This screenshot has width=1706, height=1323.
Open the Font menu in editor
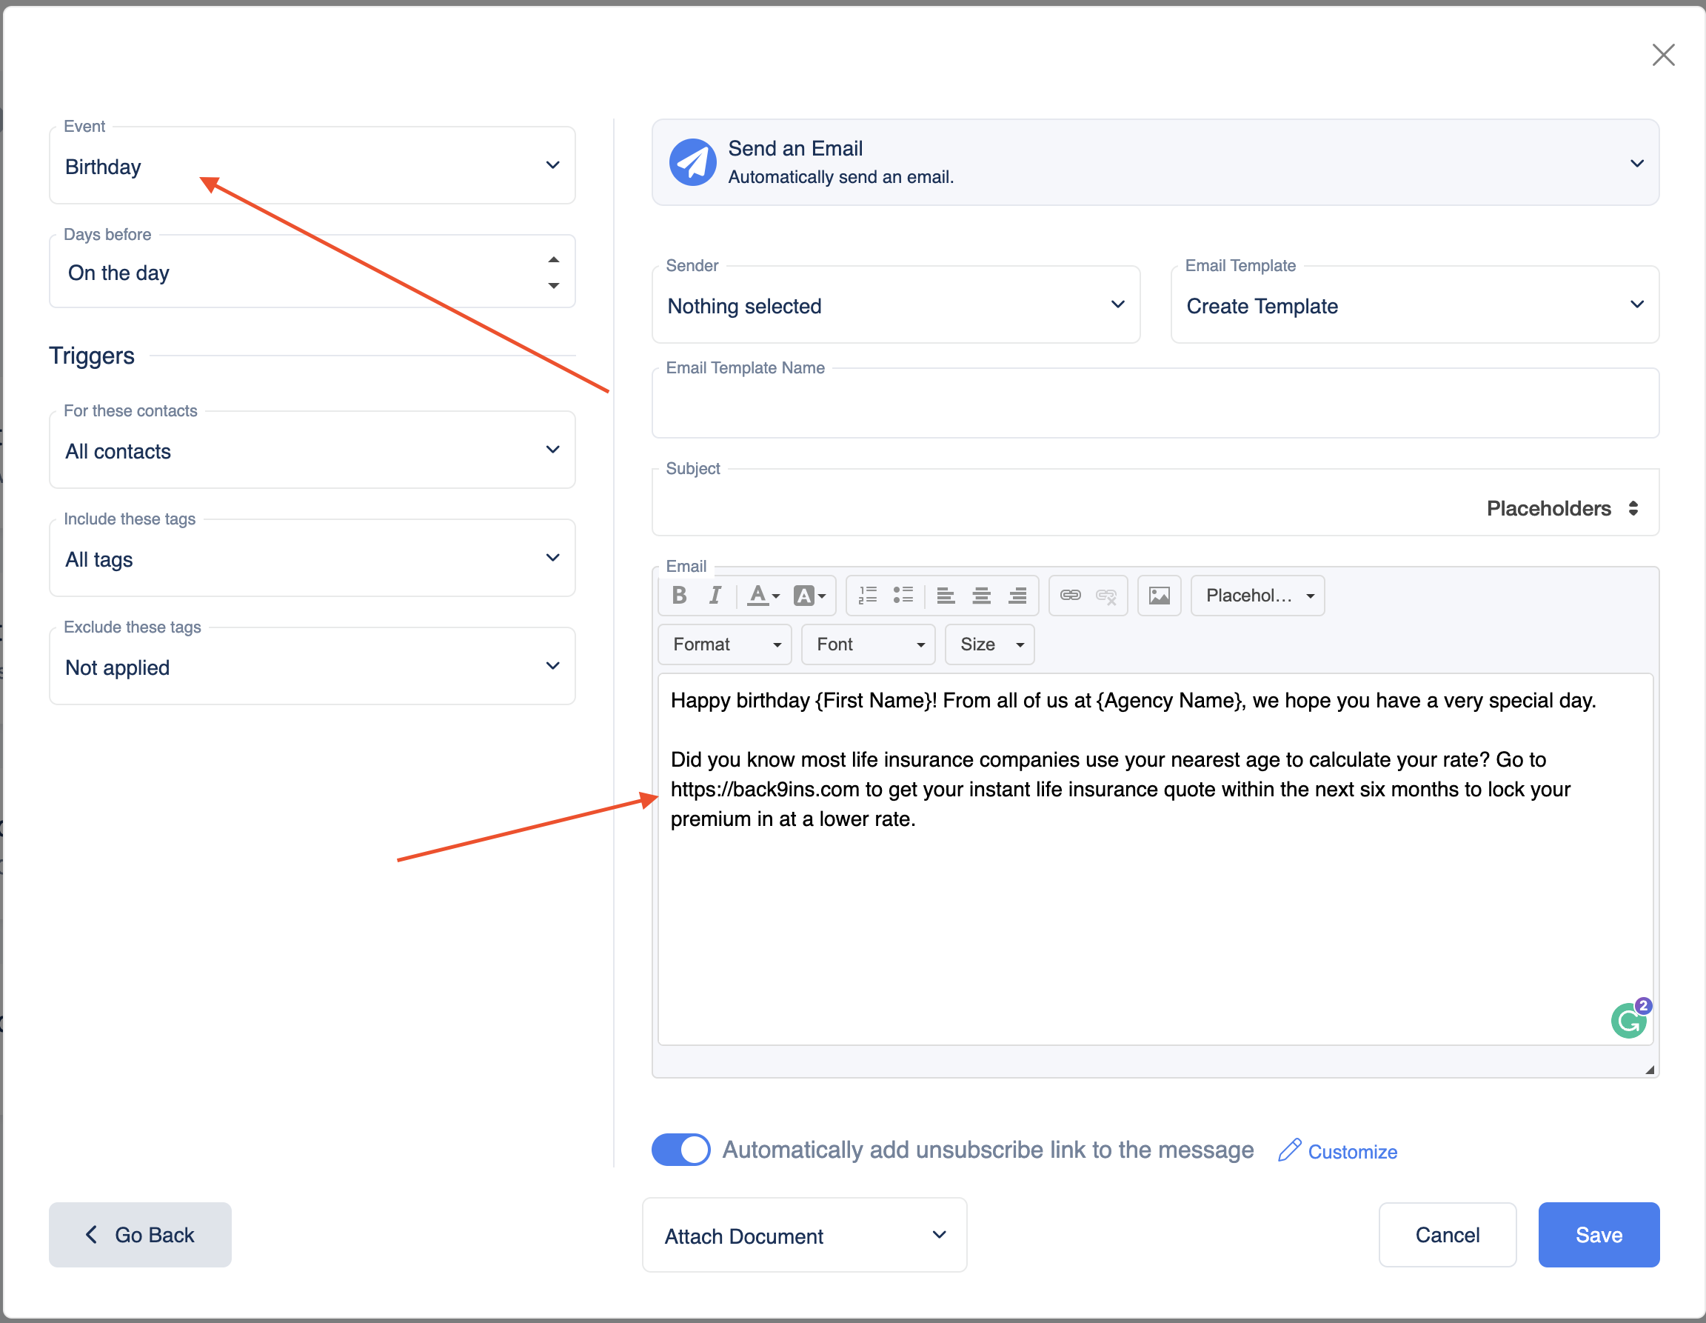tap(868, 644)
